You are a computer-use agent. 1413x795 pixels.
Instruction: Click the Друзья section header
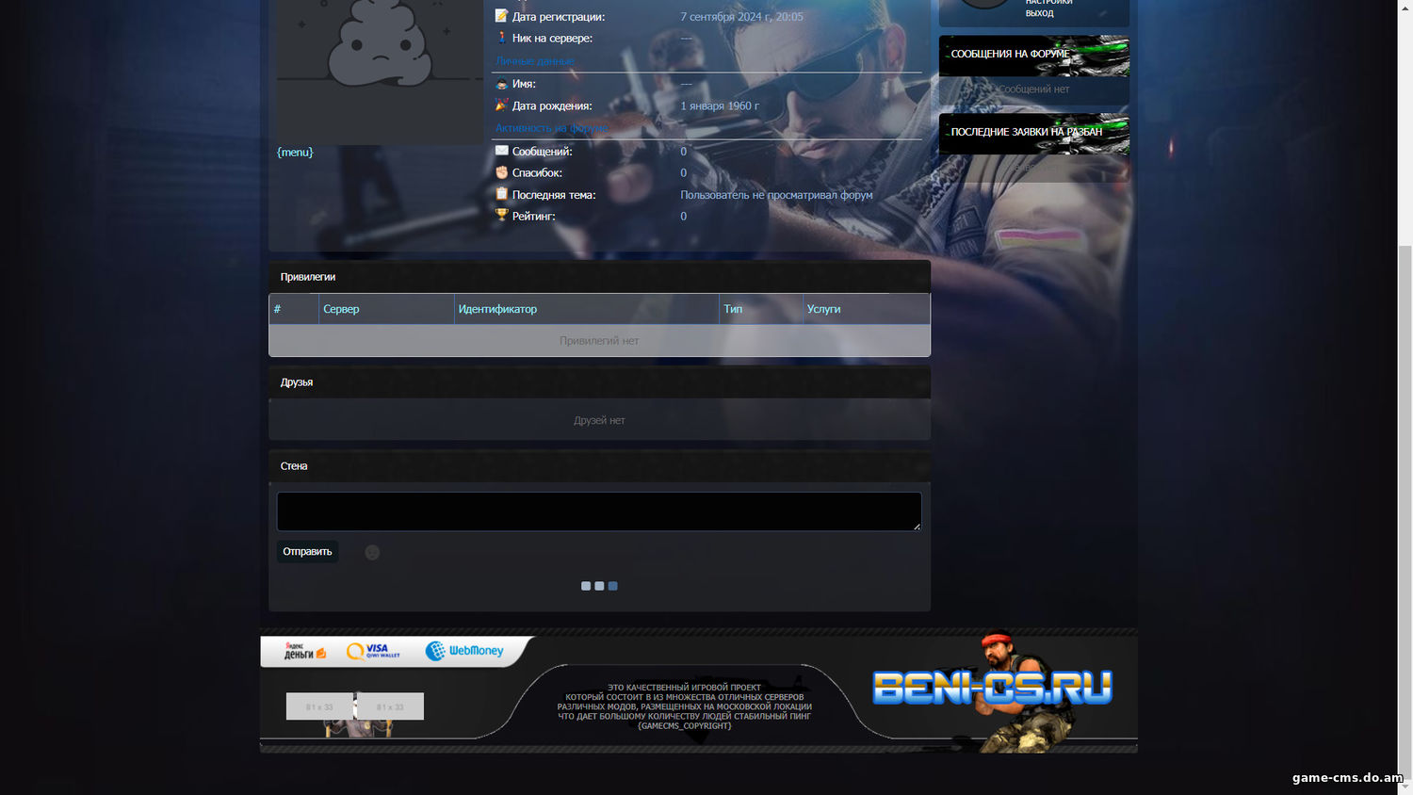(599, 382)
